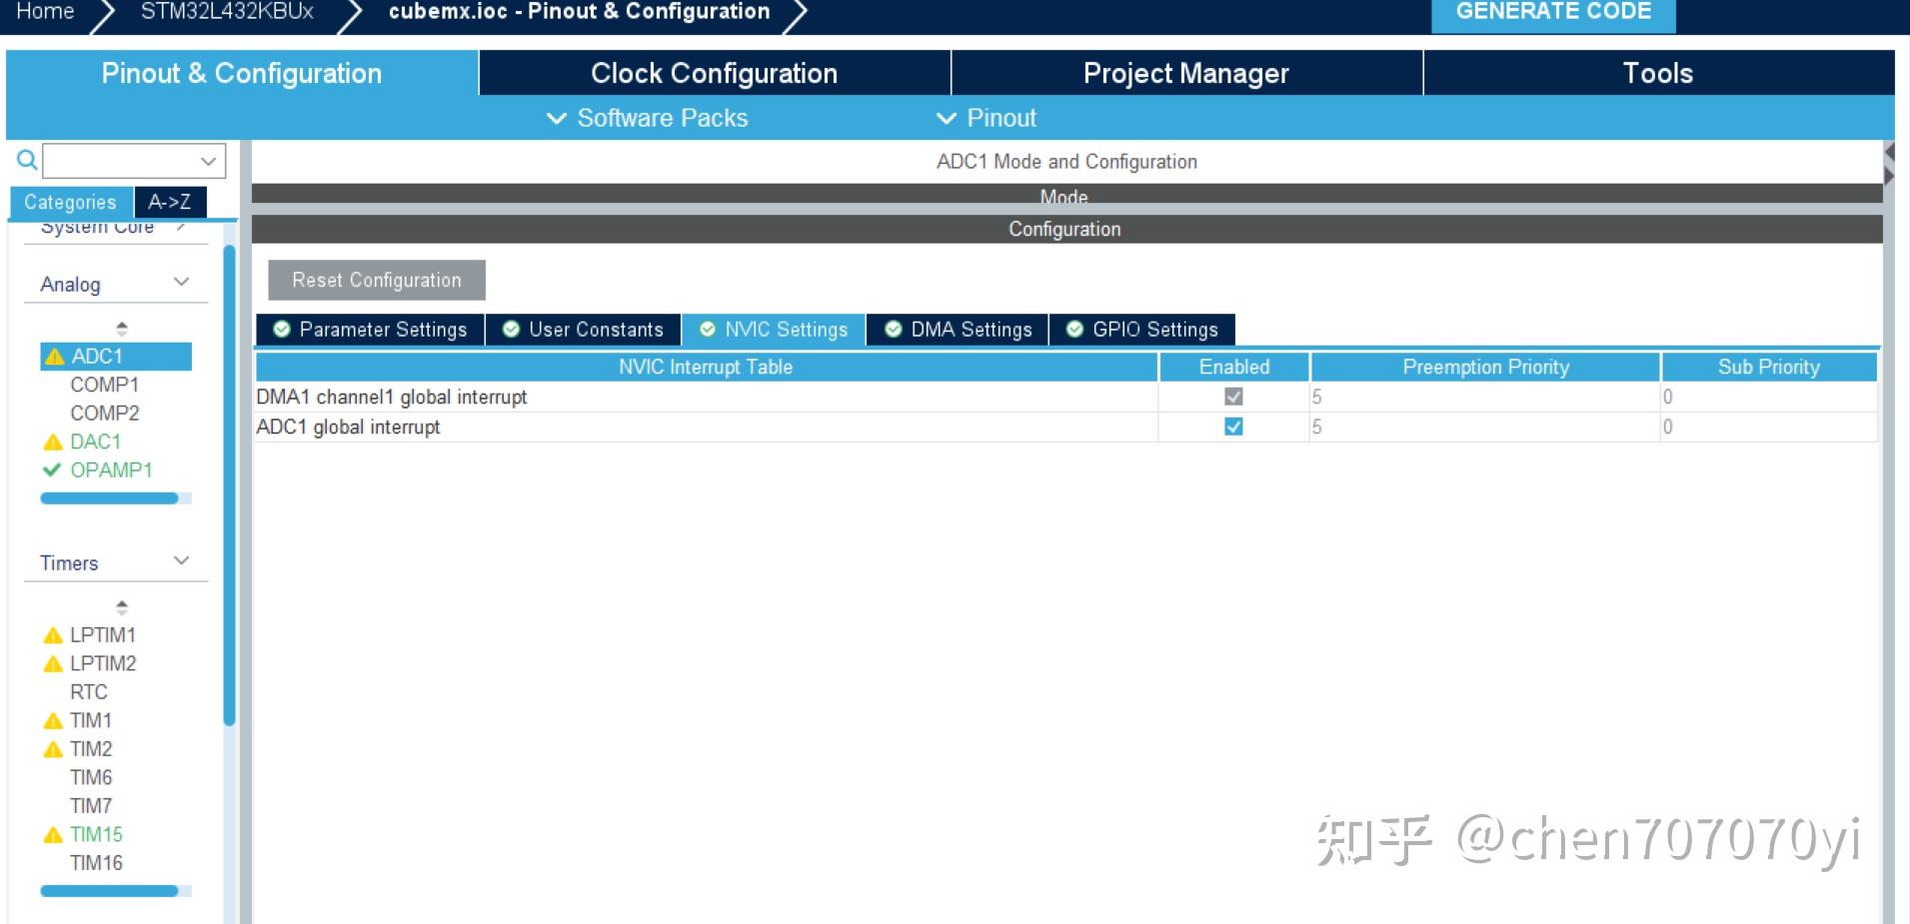Click the Mode section header bar
Image resolution: width=1910 pixels, height=924 pixels.
point(1066,195)
